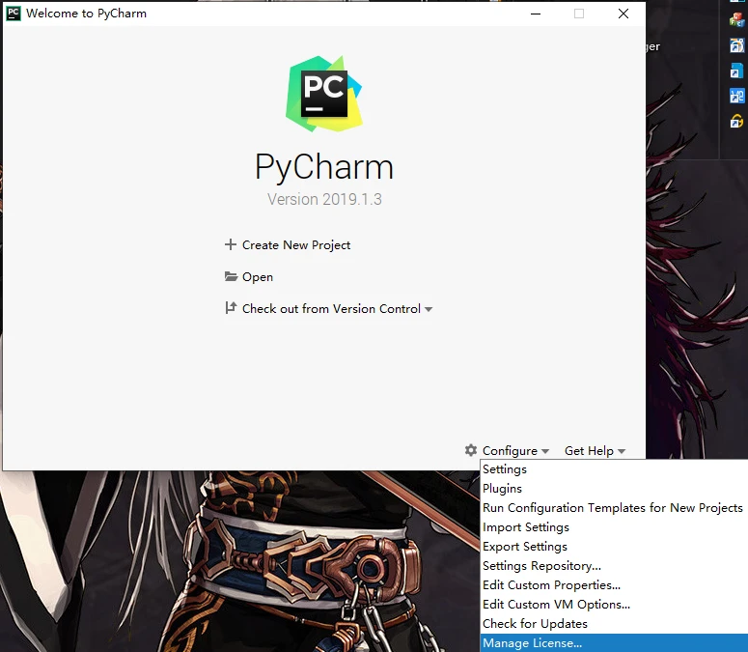Click the version control checkout arrow icon
The width and height of the screenshot is (748, 652).
[x=230, y=309]
